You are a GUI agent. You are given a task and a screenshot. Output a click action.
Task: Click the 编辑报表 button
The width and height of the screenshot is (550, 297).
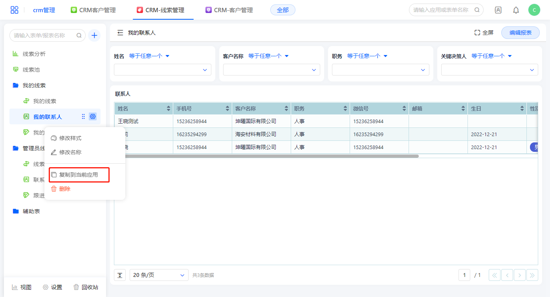click(x=520, y=33)
